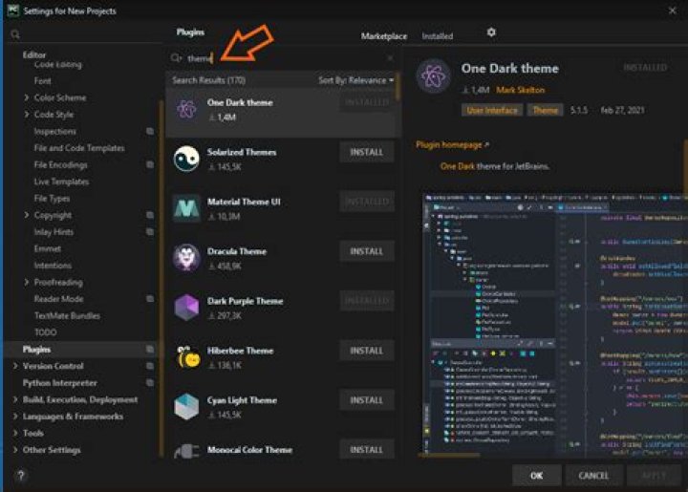Install the Hiberbee Theme plugin

pos(367,351)
